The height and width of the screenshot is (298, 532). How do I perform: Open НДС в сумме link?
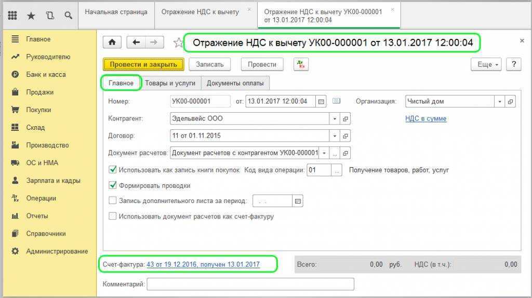tap(426, 119)
